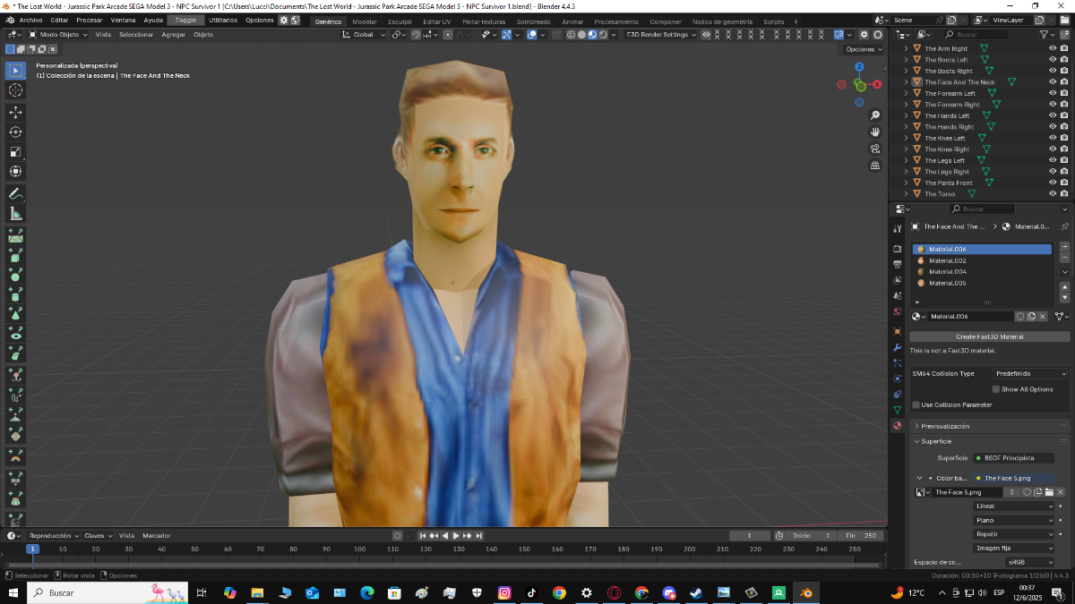Switch perspective/orthographic grid gizmo

(x=875, y=166)
